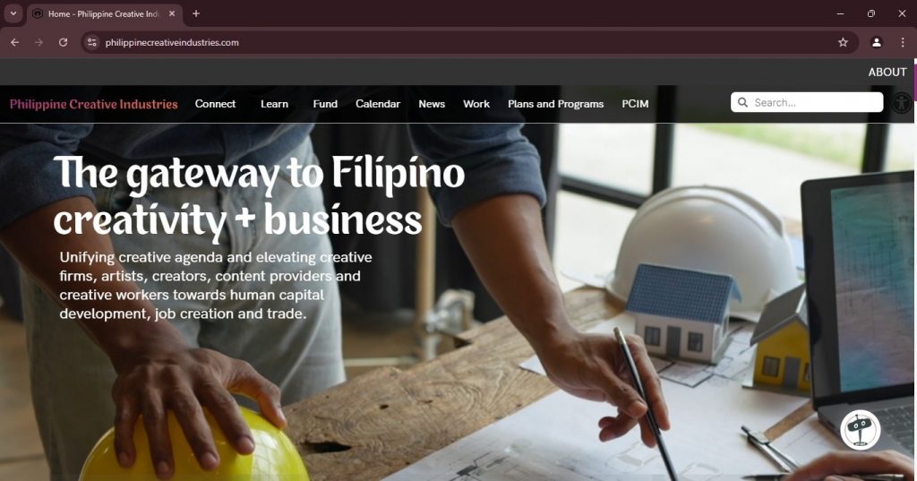
Task: Close the Philippine Creative Industries tab
Action: click(172, 13)
